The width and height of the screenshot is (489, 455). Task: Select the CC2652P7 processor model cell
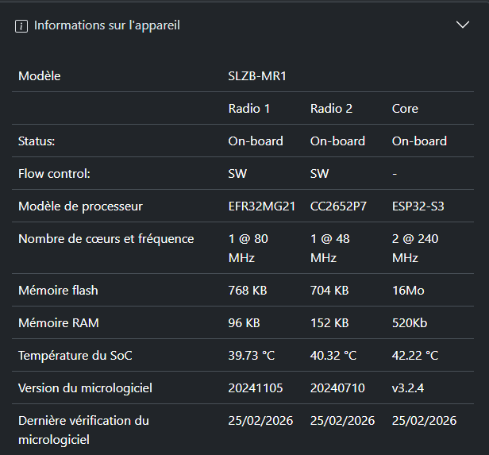(x=339, y=206)
